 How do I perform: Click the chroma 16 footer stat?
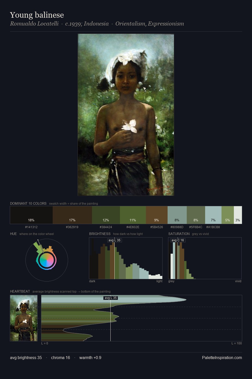[60, 358]
